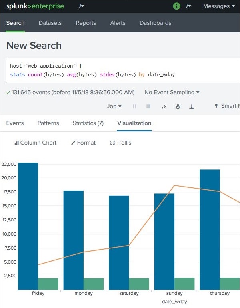Switch to the Patterns tab

pos(48,123)
